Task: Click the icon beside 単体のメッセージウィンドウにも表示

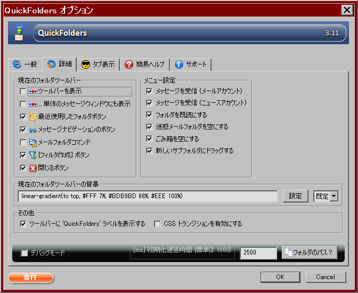Action: click(x=33, y=104)
